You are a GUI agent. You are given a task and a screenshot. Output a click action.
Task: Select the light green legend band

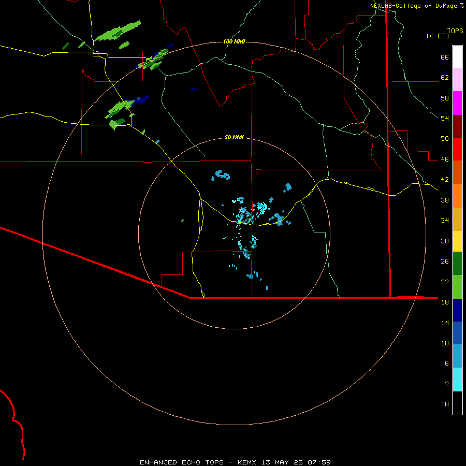[x=457, y=287]
